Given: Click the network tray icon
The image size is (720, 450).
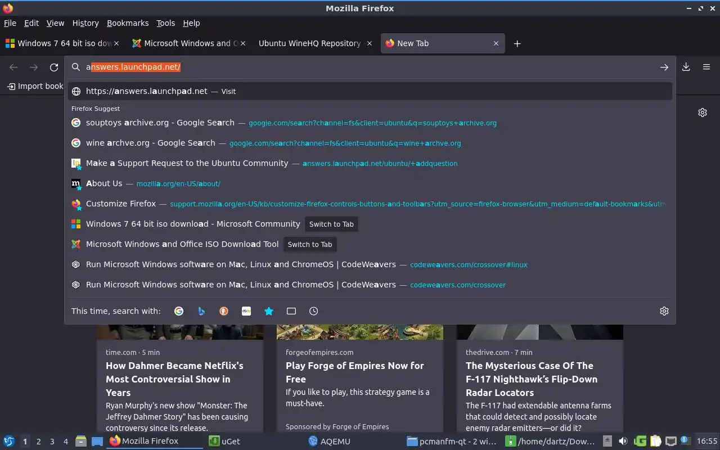Looking at the screenshot, I should tap(670, 441).
